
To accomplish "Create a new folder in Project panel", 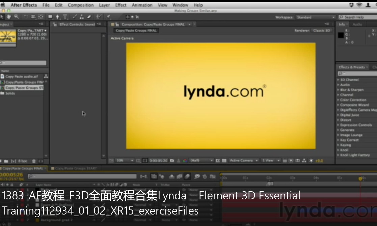I will coord(6,161).
